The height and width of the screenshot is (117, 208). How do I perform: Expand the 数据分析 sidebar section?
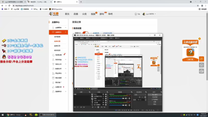pyautogui.click(x=66, y=69)
